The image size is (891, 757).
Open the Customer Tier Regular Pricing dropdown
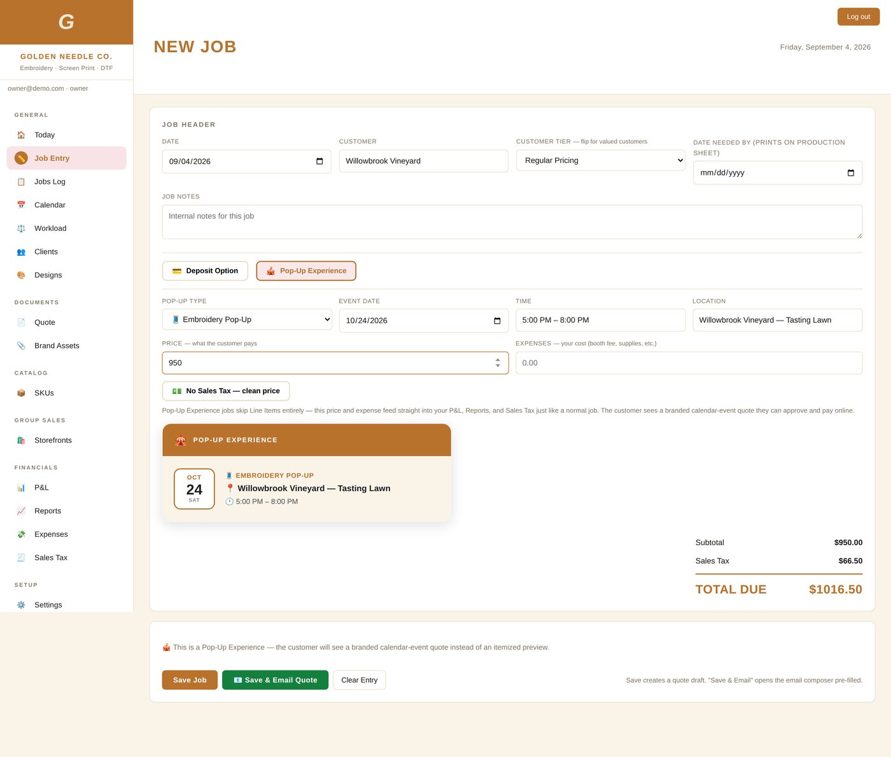(601, 160)
